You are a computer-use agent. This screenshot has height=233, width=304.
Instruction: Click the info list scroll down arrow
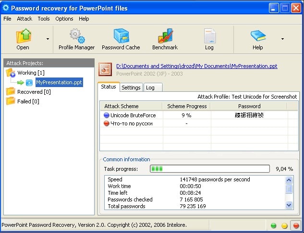(289, 205)
